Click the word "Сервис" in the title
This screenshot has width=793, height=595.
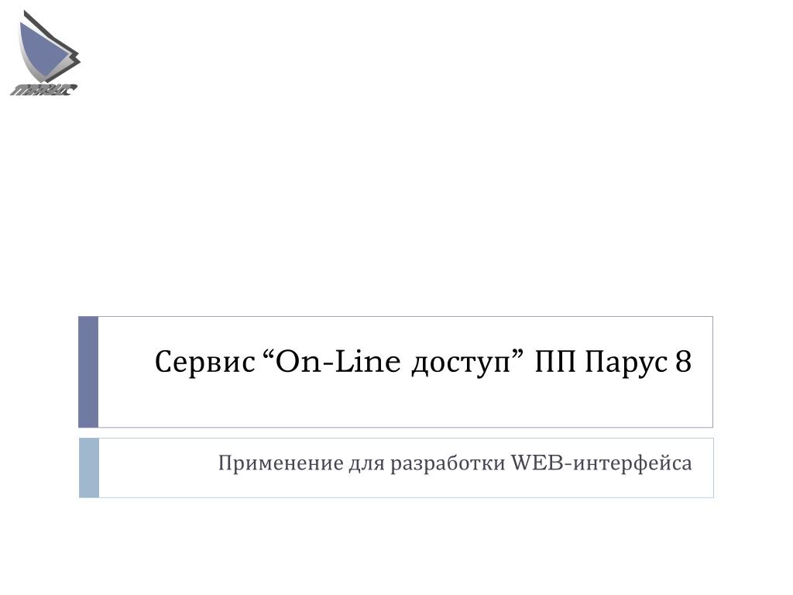pos(204,363)
